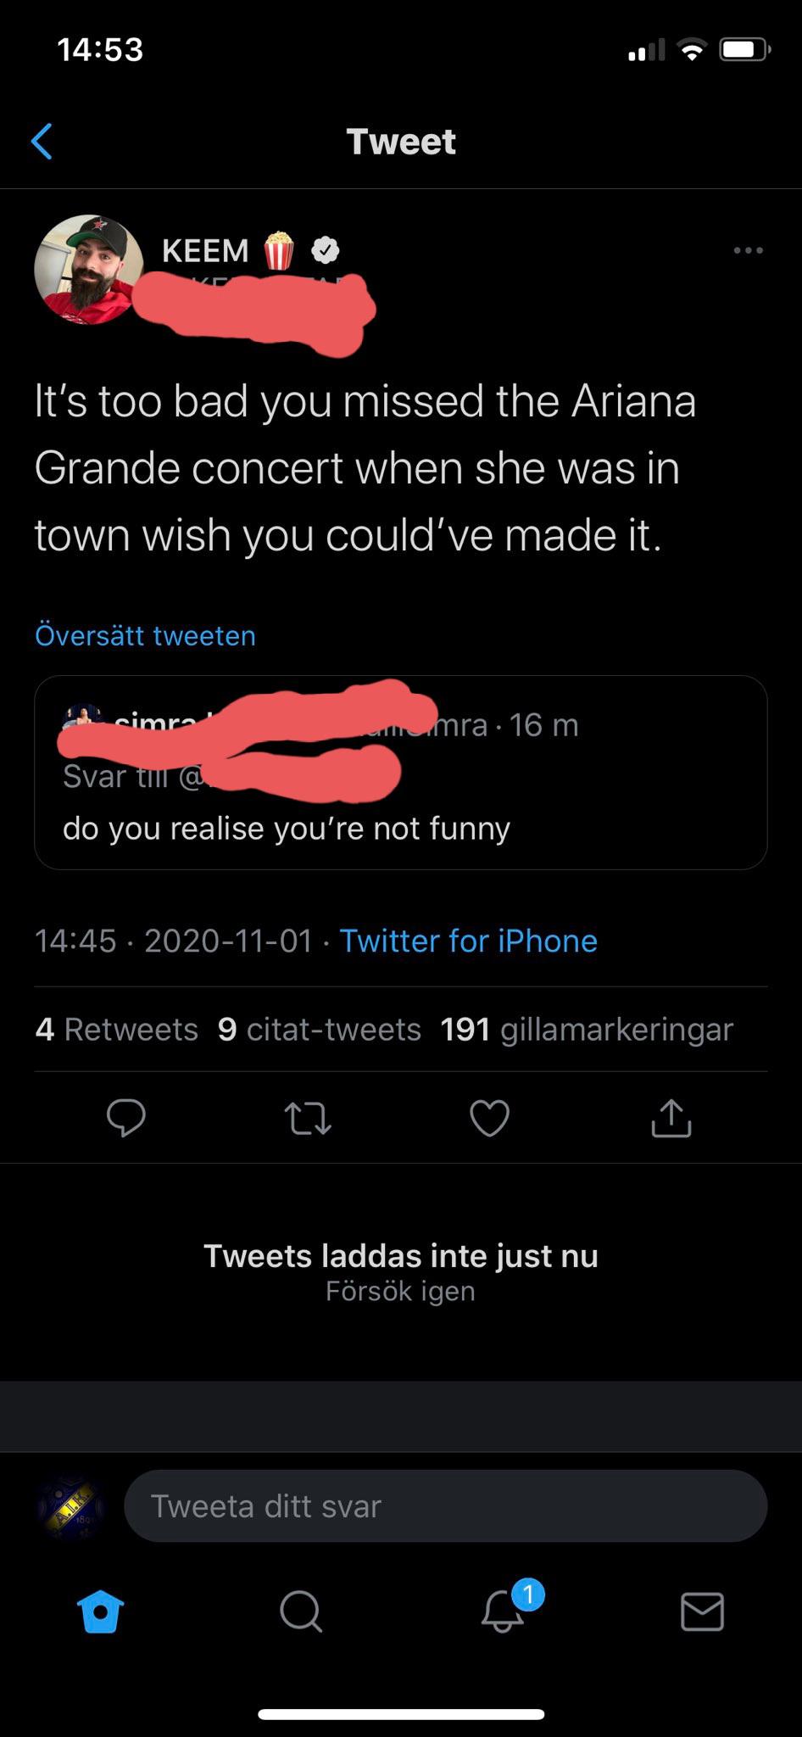This screenshot has width=802, height=1737.
Task: Click the "Översätt tweeten" translate link
Action: (145, 635)
